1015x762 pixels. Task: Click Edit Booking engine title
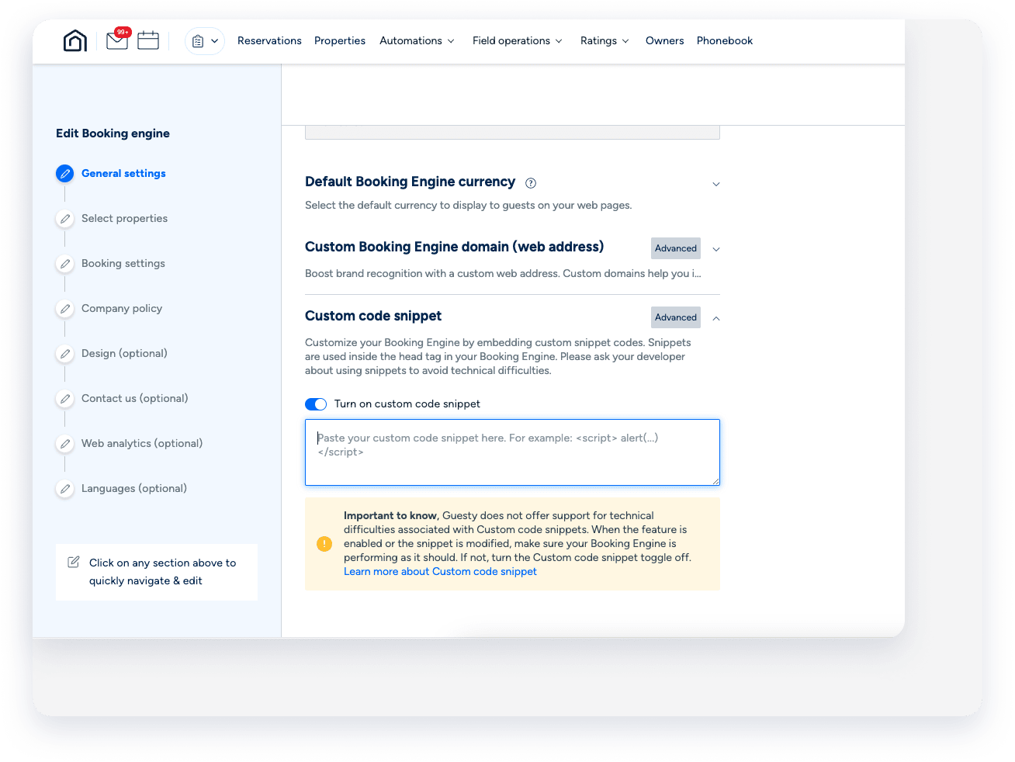click(113, 133)
